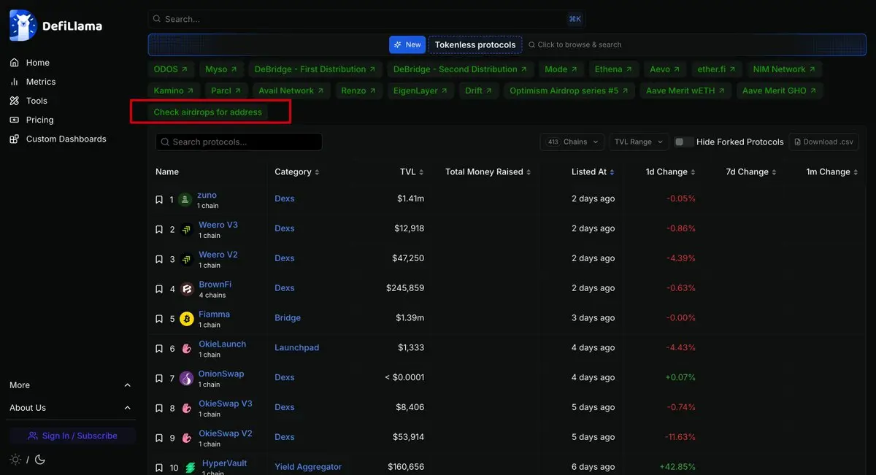This screenshot has height=475, width=876.
Task: Focus the Search protocols field
Action: 239,142
